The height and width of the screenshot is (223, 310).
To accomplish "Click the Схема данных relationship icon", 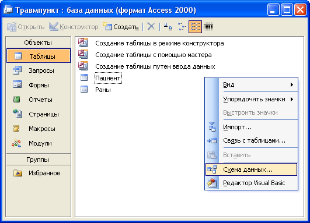I will coord(212,169).
